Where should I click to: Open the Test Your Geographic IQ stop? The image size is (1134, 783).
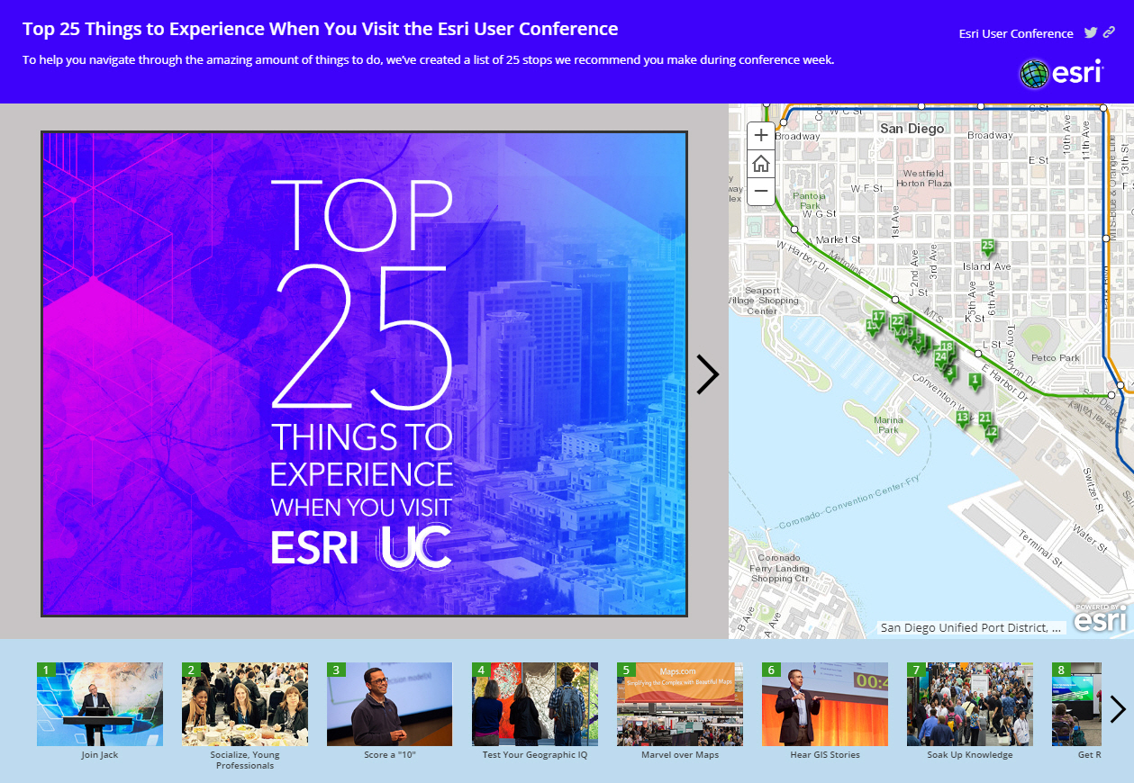point(534,705)
